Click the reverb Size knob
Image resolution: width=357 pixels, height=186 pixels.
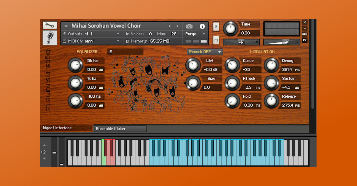(193, 83)
